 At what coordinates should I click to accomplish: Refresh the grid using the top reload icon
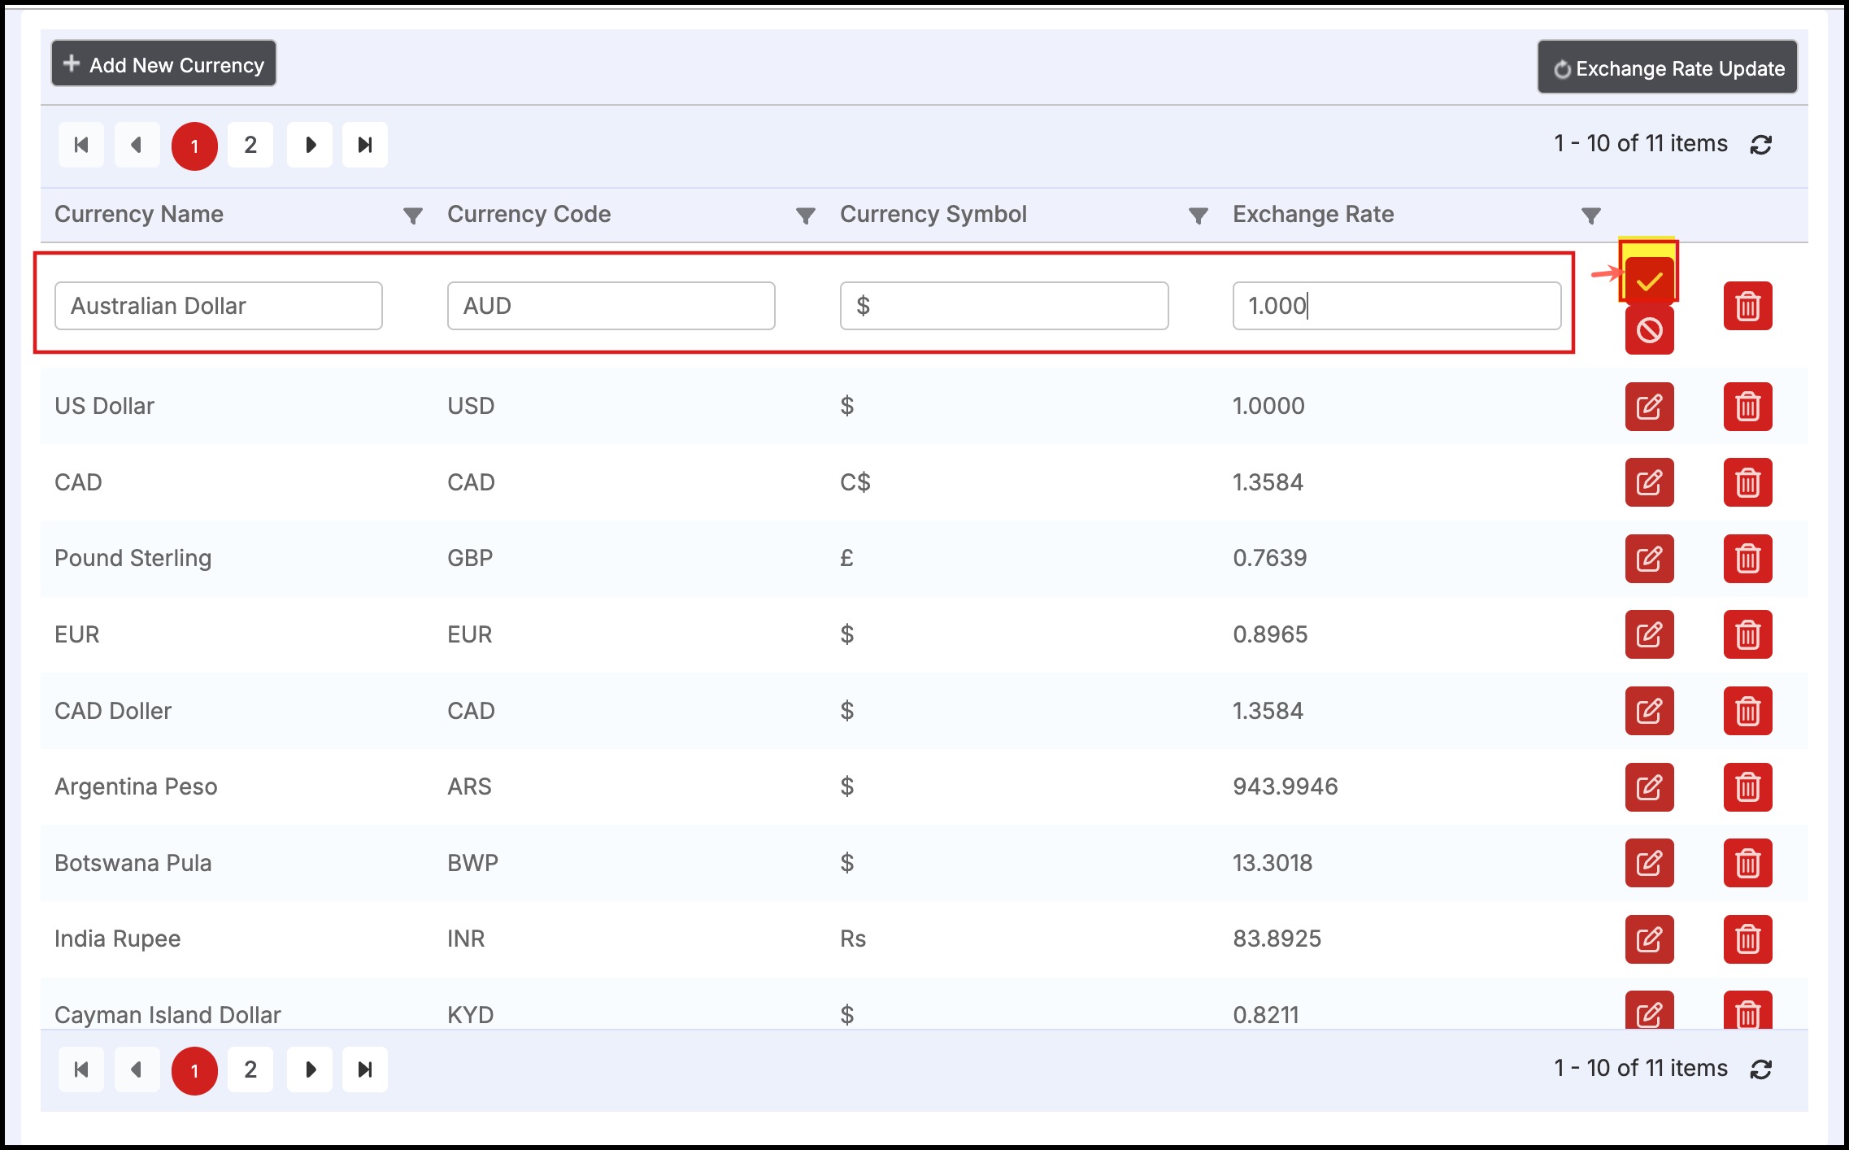click(1761, 145)
